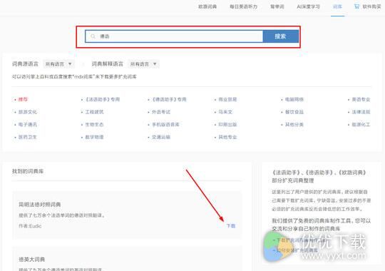Open the 生物生态 category
The height and width of the screenshot is (271, 385).
94,125
